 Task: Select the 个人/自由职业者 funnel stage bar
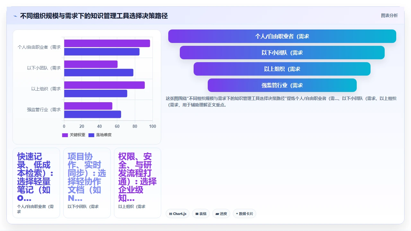282,36
